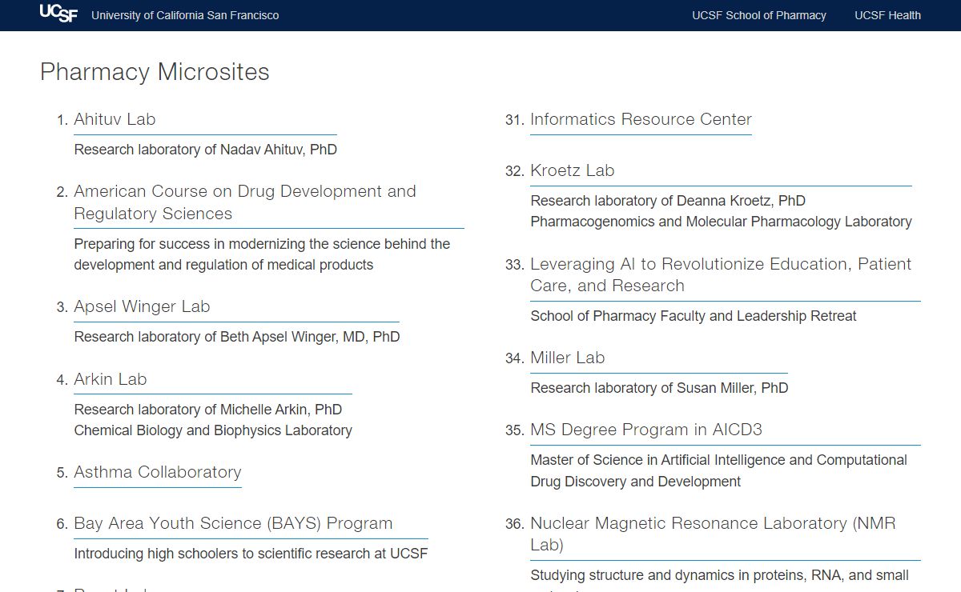The height and width of the screenshot is (592, 961).
Task: Visit the Kroetz Lab microsite
Action: (x=573, y=170)
